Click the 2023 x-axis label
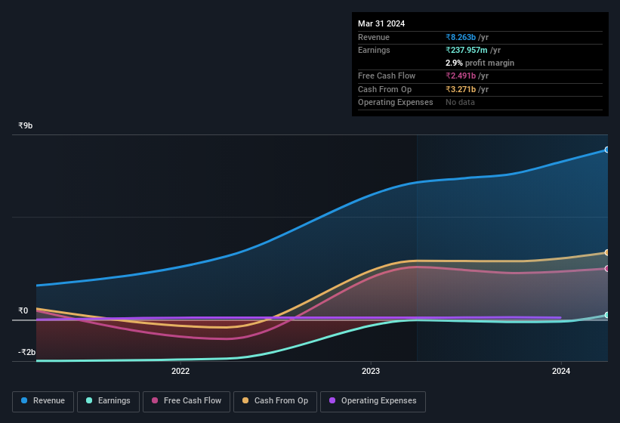Viewport: 620px width, 423px height. tap(371, 371)
